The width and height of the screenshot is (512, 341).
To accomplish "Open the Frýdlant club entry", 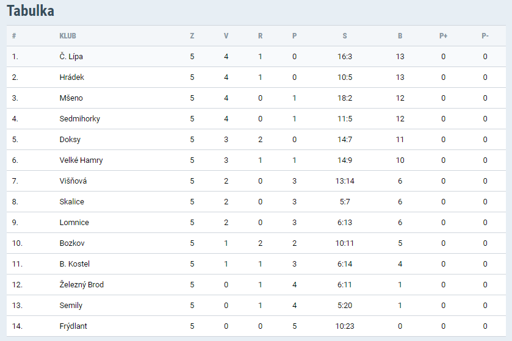I will [x=73, y=326].
